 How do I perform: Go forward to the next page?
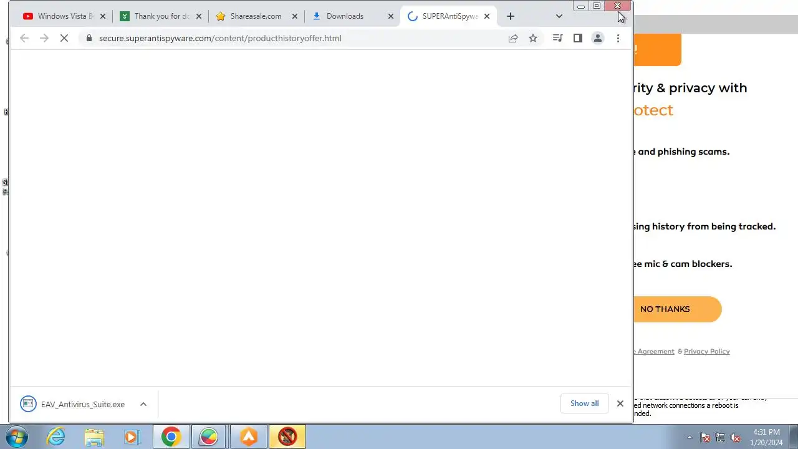click(44, 38)
